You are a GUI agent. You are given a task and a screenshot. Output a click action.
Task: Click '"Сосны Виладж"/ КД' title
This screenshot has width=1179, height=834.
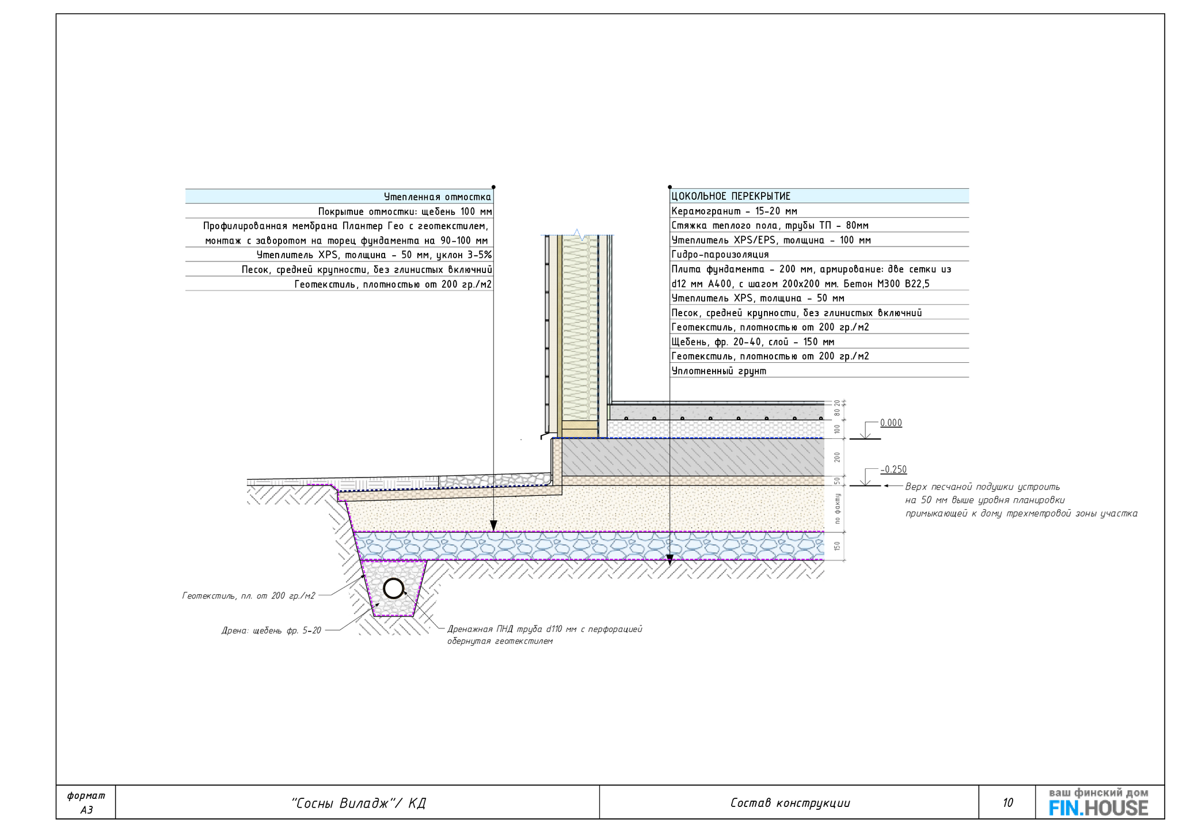[359, 803]
